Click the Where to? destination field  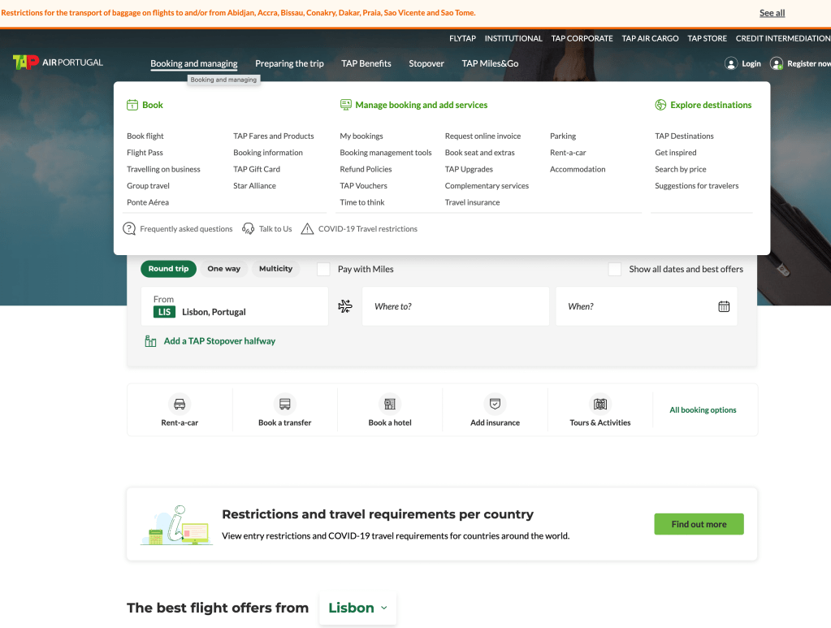pos(455,306)
